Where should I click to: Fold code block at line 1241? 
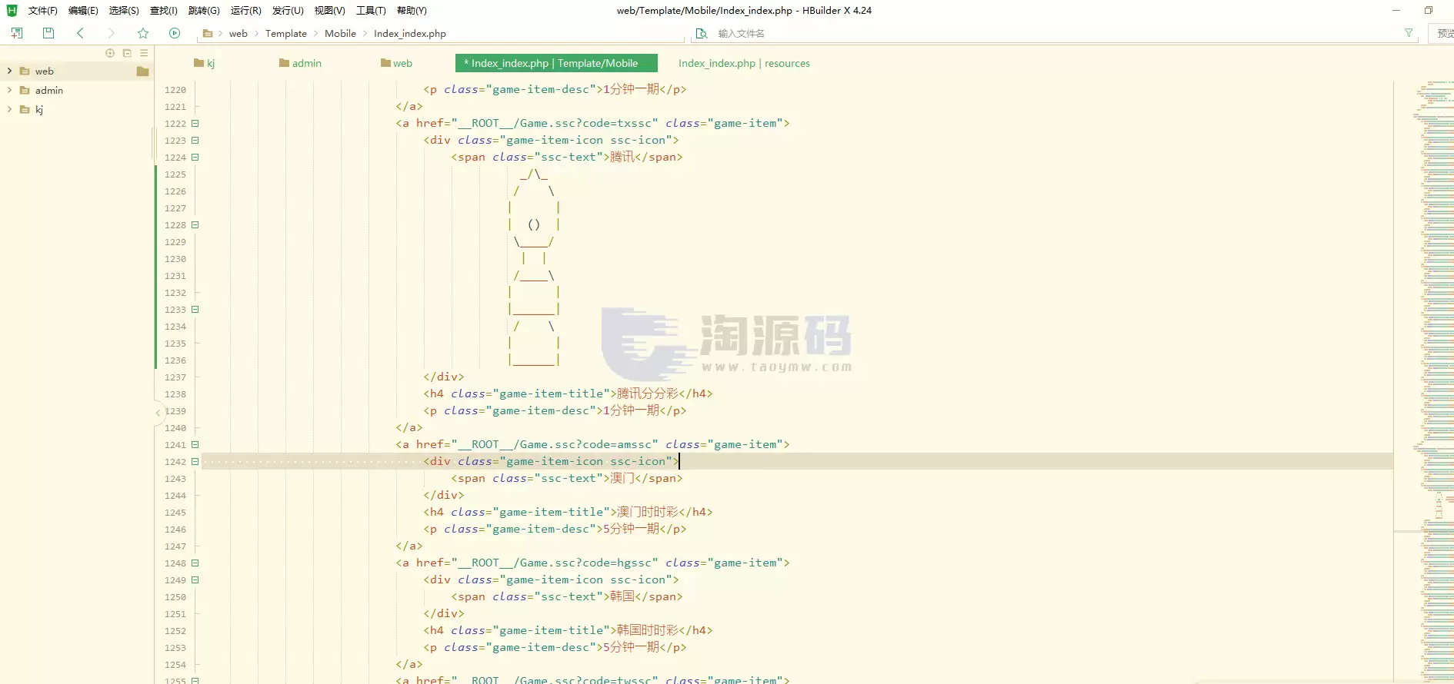pos(195,445)
